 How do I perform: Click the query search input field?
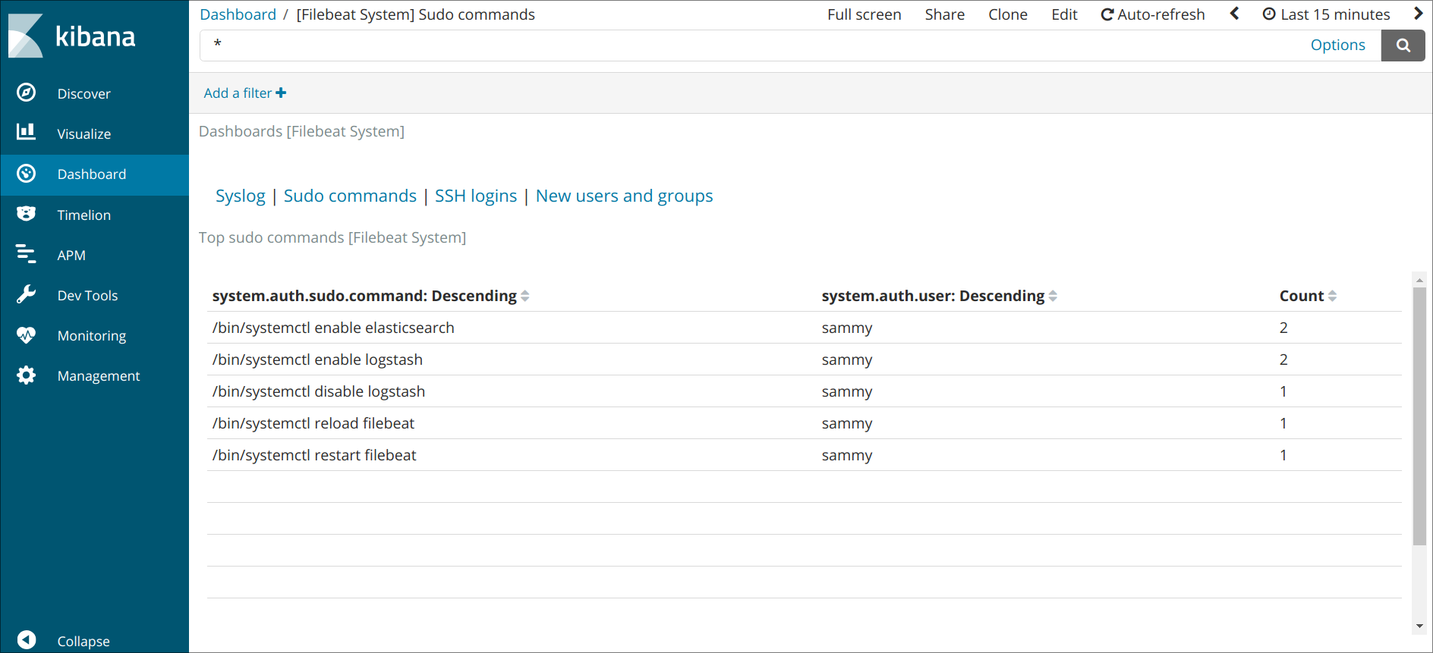[751, 46]
